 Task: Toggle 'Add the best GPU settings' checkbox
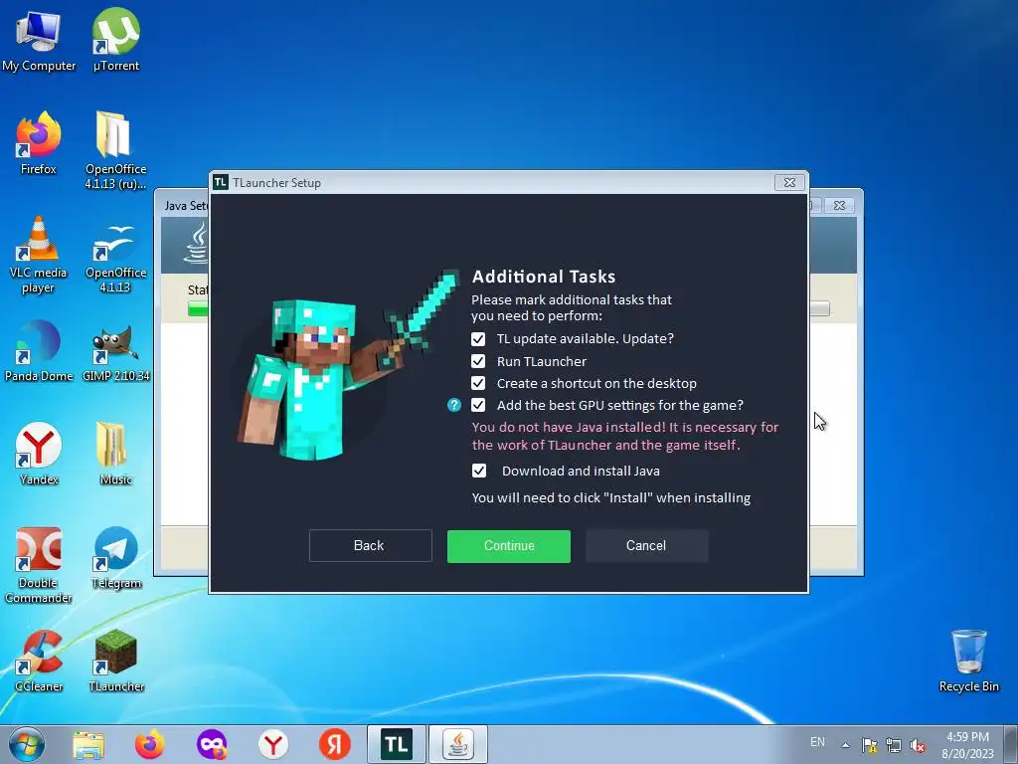point(478,406)
